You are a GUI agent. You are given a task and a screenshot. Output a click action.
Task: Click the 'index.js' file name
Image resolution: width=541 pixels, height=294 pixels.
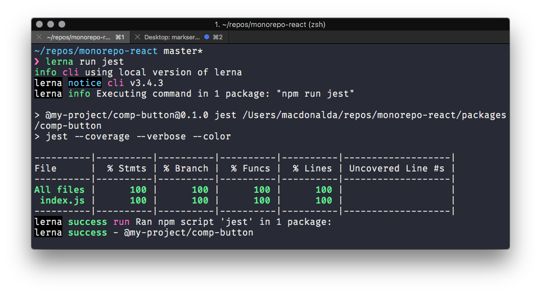62,200
